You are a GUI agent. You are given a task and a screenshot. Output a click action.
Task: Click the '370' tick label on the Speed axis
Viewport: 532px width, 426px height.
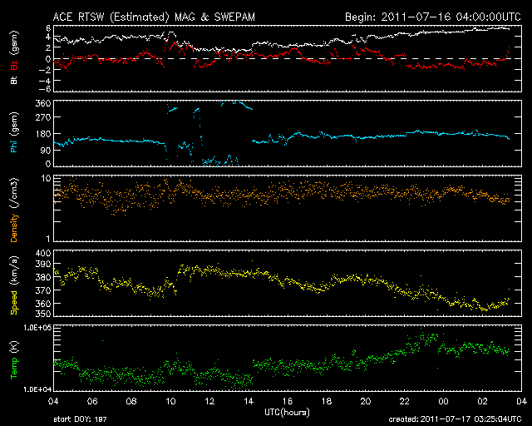coord(43,290)
